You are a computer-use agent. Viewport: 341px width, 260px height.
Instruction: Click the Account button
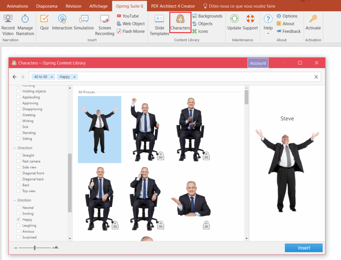click(258, 63)
